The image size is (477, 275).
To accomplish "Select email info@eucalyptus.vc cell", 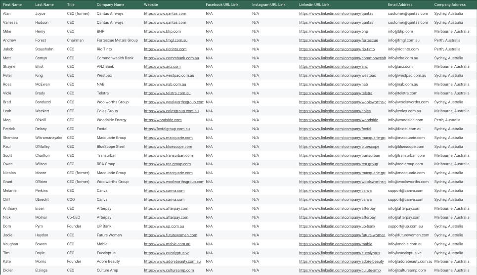I will coord(405,253).
